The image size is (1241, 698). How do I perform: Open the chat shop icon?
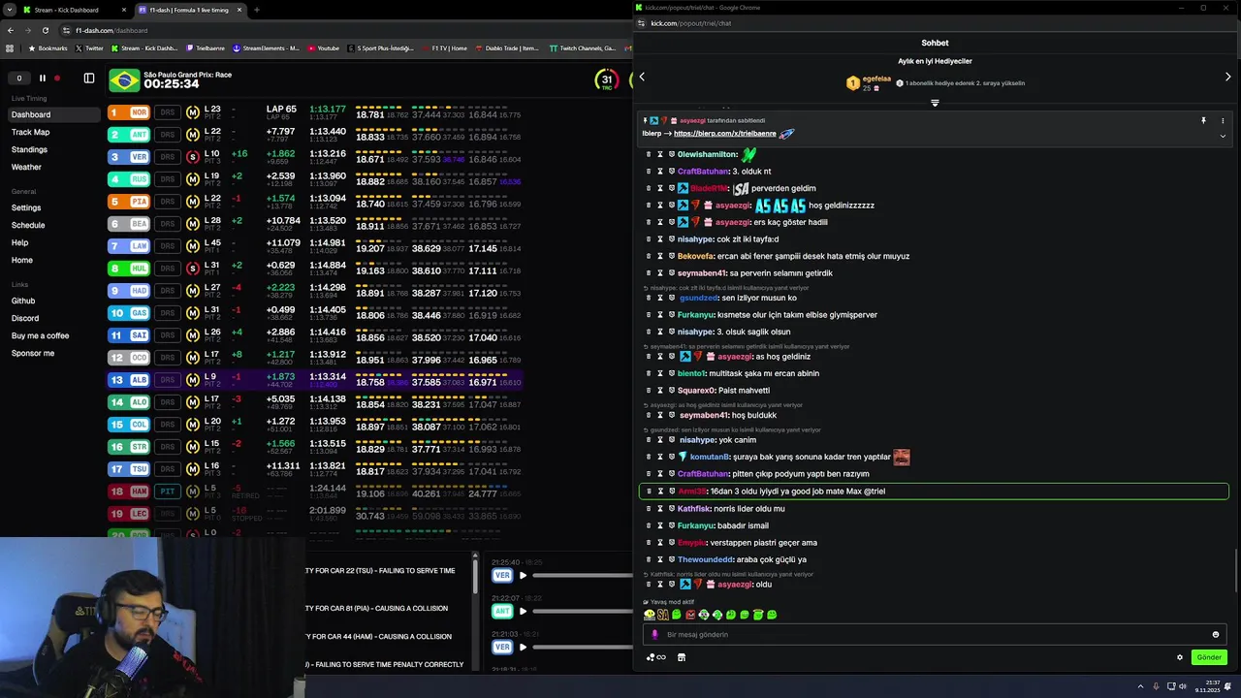coord(682,657)
